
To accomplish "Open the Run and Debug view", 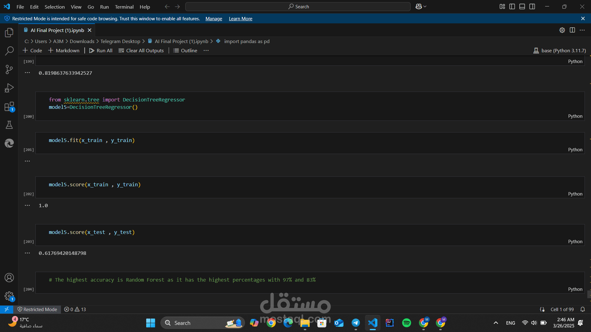I will (9, 88).
